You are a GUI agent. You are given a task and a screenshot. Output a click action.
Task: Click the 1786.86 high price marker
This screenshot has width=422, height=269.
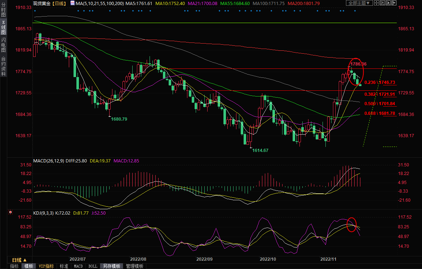pyautogui.click(x=359, y=64)
